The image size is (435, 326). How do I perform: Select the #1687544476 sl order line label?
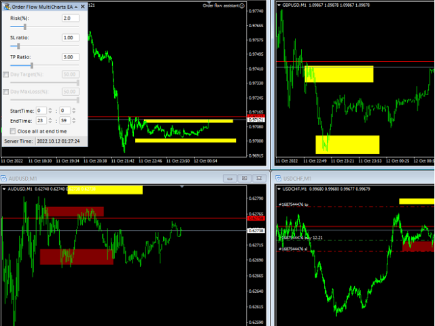294,249
